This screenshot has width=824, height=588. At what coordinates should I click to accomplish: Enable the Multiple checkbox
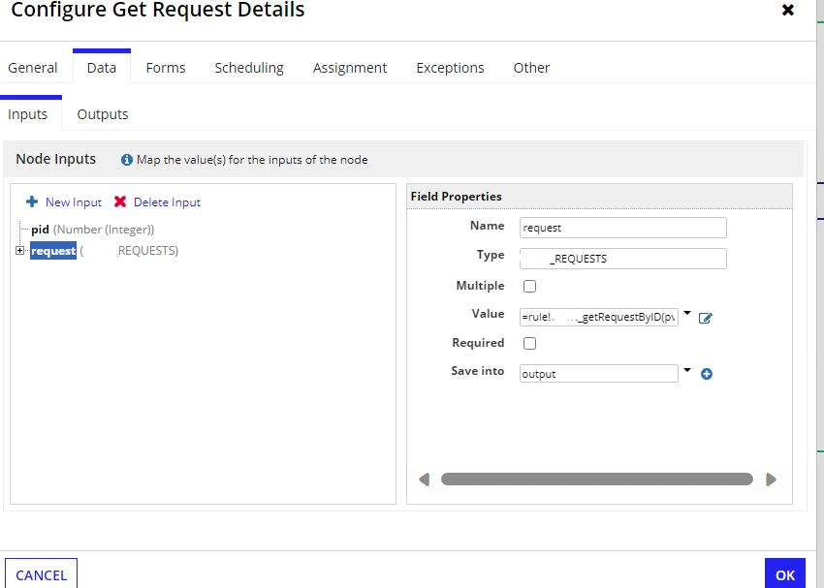529,286
